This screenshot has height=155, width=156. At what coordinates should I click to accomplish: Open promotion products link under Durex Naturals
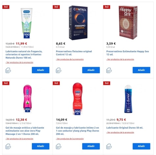pyautogui.click(x=19, y=62)
